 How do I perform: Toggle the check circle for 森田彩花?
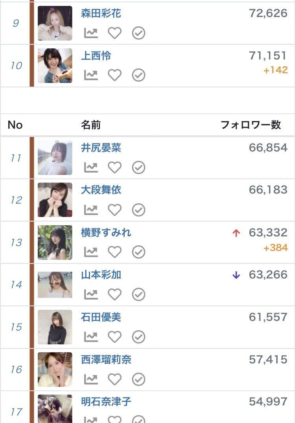pyautogui.click(x=138, y=33)
